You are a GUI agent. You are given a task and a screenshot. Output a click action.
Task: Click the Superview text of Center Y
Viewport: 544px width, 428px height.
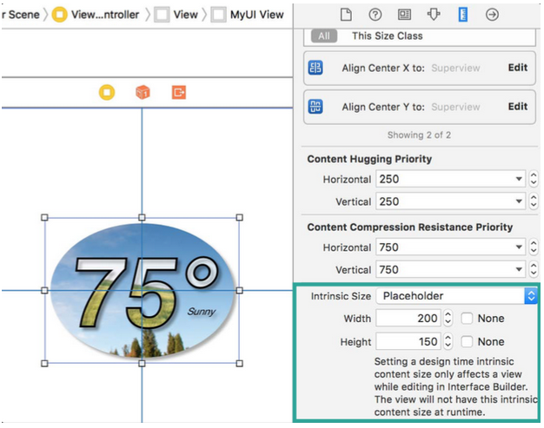[x=455, y=107]
